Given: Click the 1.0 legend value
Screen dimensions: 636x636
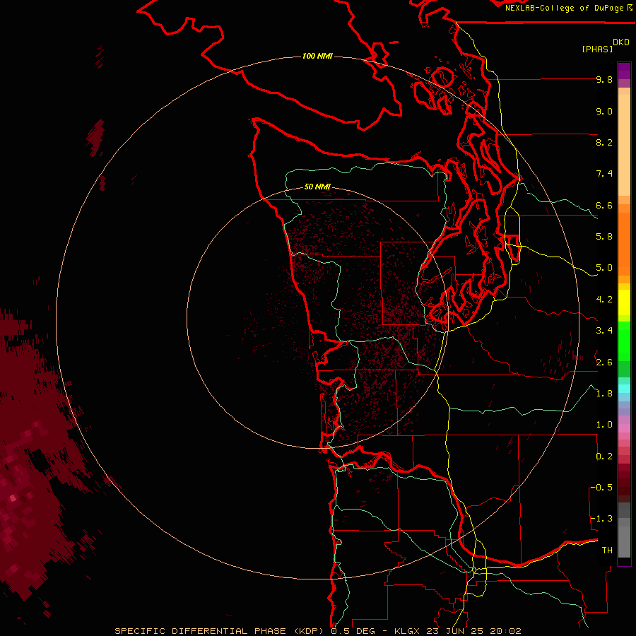Looking at the screenshot, I should coord(604,425).
